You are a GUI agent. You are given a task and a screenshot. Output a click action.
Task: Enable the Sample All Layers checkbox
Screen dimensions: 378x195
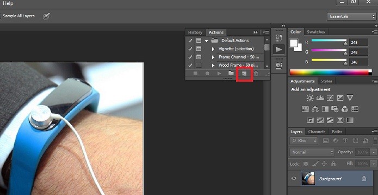(0, 16)
